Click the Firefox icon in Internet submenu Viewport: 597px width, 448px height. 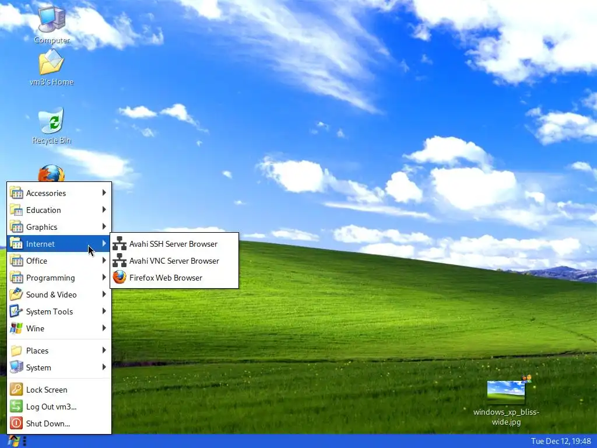120,278
